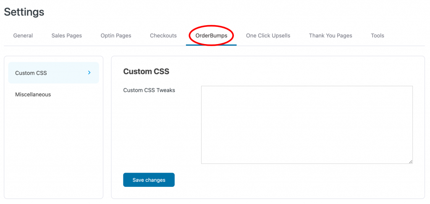Select the Checkouts tab

click(163, 36)
